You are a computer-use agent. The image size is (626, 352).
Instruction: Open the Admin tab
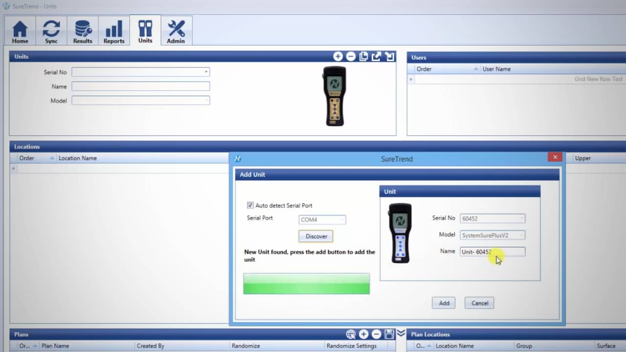pyautogui.click(x=176, y=31)
